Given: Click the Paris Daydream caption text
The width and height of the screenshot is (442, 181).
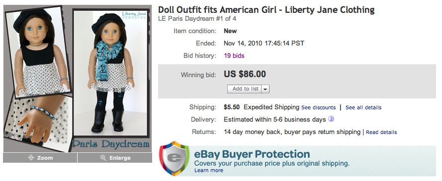Looking at the screenshot, I should [110, 144].
